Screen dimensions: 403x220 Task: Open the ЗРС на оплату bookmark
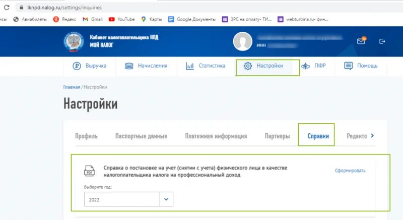click(x=247, y=19)
